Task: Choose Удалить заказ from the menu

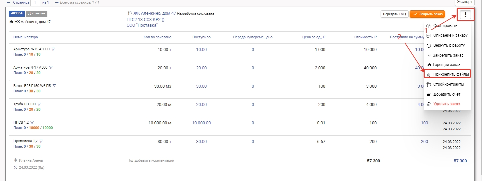Action: click(446, 104)
